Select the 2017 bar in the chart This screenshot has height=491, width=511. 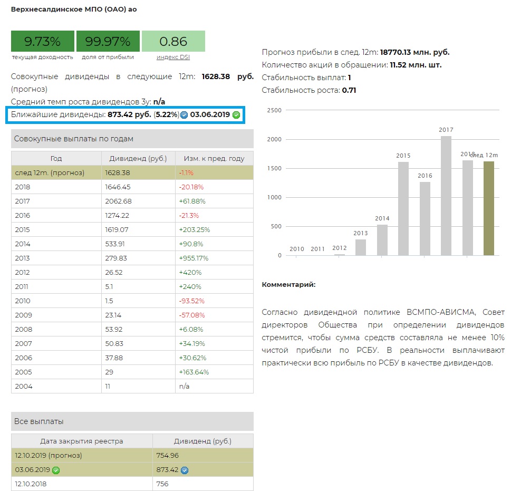tap(446, 195)
